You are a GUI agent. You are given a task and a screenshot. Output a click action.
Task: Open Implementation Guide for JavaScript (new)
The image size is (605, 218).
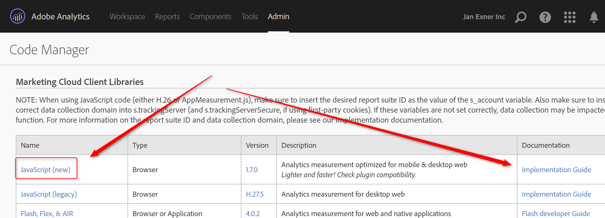pyautogui.click(x=556, y=170)
